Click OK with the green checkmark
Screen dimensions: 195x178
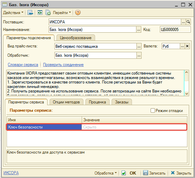(129, 173)
